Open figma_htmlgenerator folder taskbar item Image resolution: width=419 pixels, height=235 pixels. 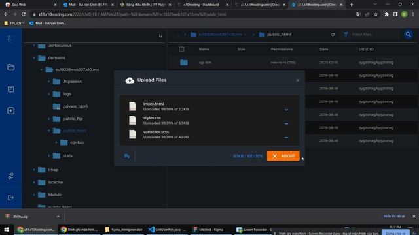click(124, 229)
